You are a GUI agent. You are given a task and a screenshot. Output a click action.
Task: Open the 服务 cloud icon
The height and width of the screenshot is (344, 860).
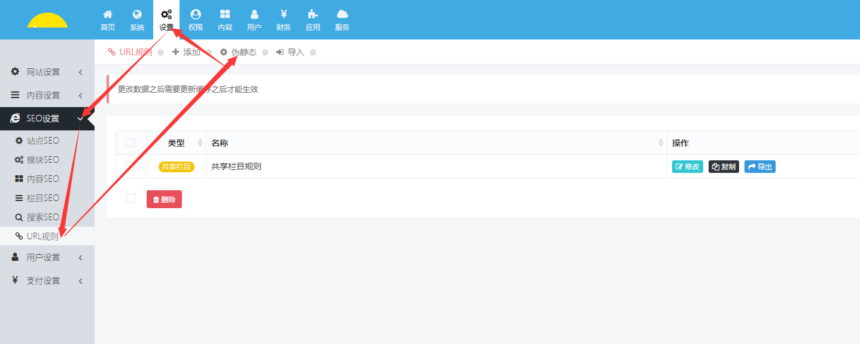pyautogui.click(x=342, y=14)
